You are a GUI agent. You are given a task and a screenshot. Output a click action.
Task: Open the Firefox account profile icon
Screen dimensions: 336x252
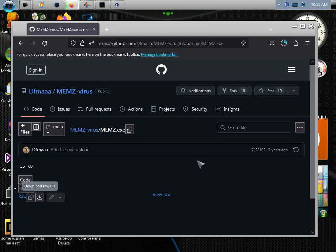coord(284,43)
